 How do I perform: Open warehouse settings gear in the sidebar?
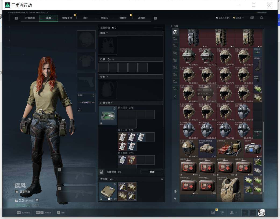(x=175, y=96)
